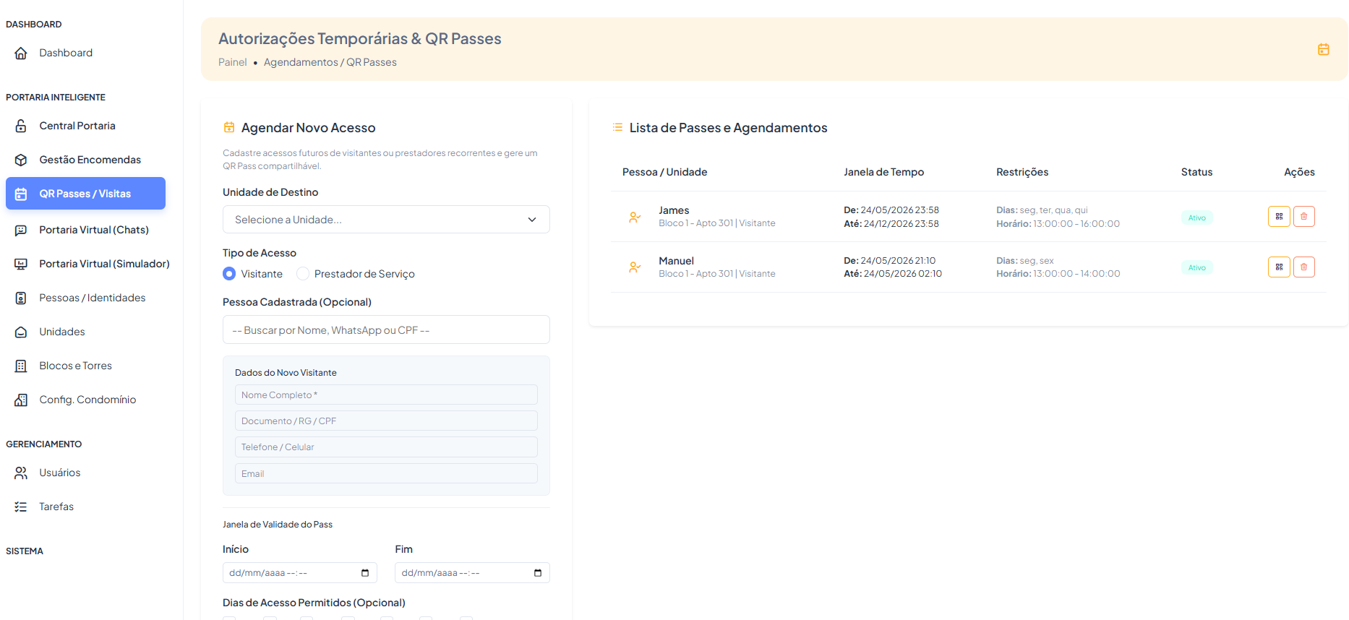
Task: Click the calendar icon in the page header
Action: coord(1324,49)
